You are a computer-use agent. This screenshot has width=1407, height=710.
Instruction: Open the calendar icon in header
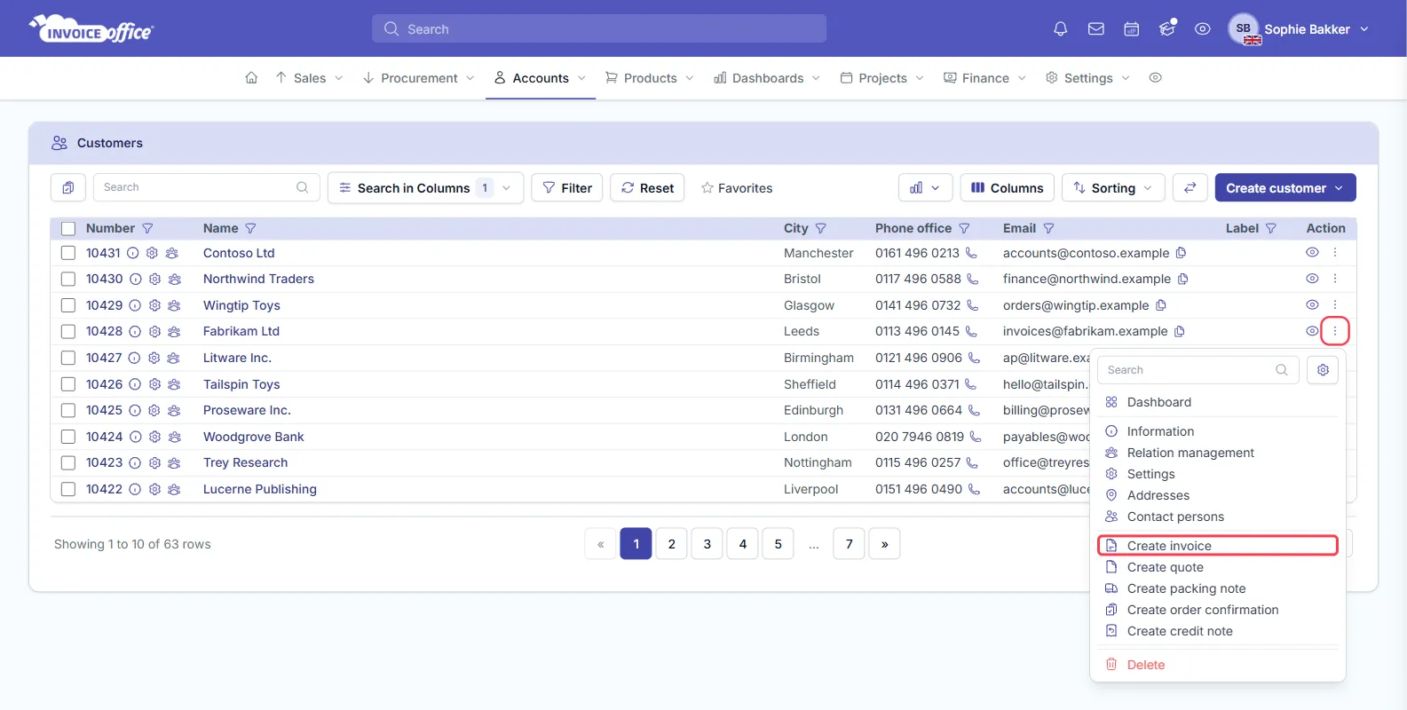click(1132, 29)
